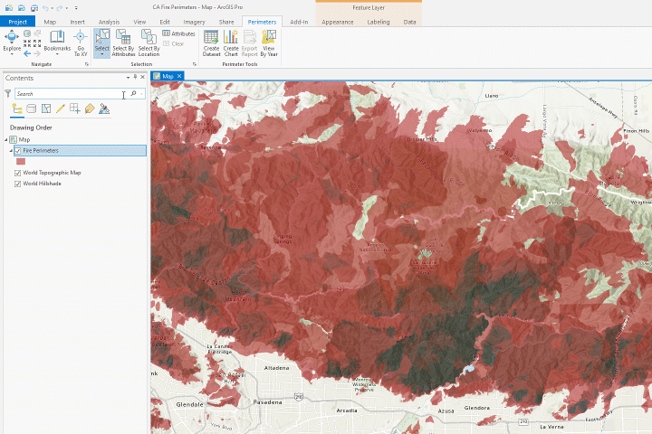Run the Create Chart tool
The height and width of the screenshot is (434, 652).
[x=231, y=43]
